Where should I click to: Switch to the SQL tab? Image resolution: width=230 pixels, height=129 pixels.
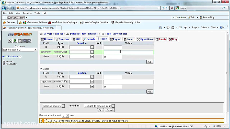pyautogui.click(x=76, y=39)
